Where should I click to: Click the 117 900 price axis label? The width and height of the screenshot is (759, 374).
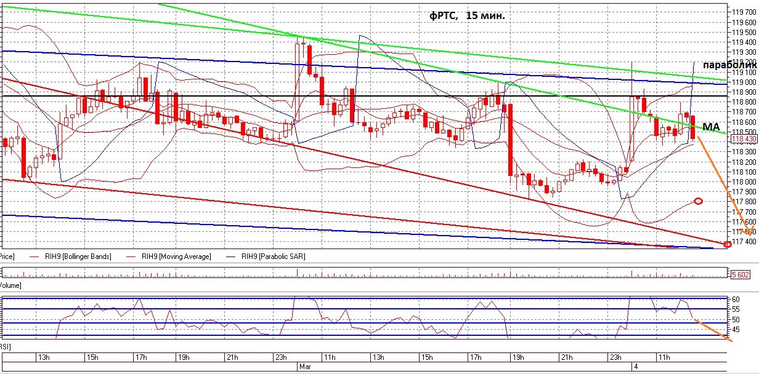click(x=744, y=192)
